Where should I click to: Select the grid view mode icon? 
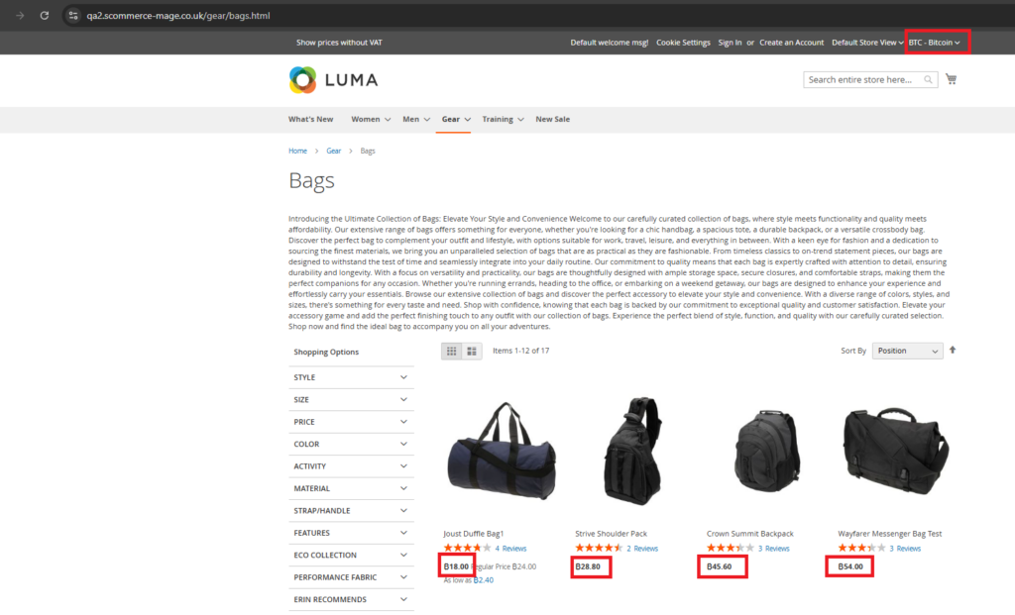point(452,351)
